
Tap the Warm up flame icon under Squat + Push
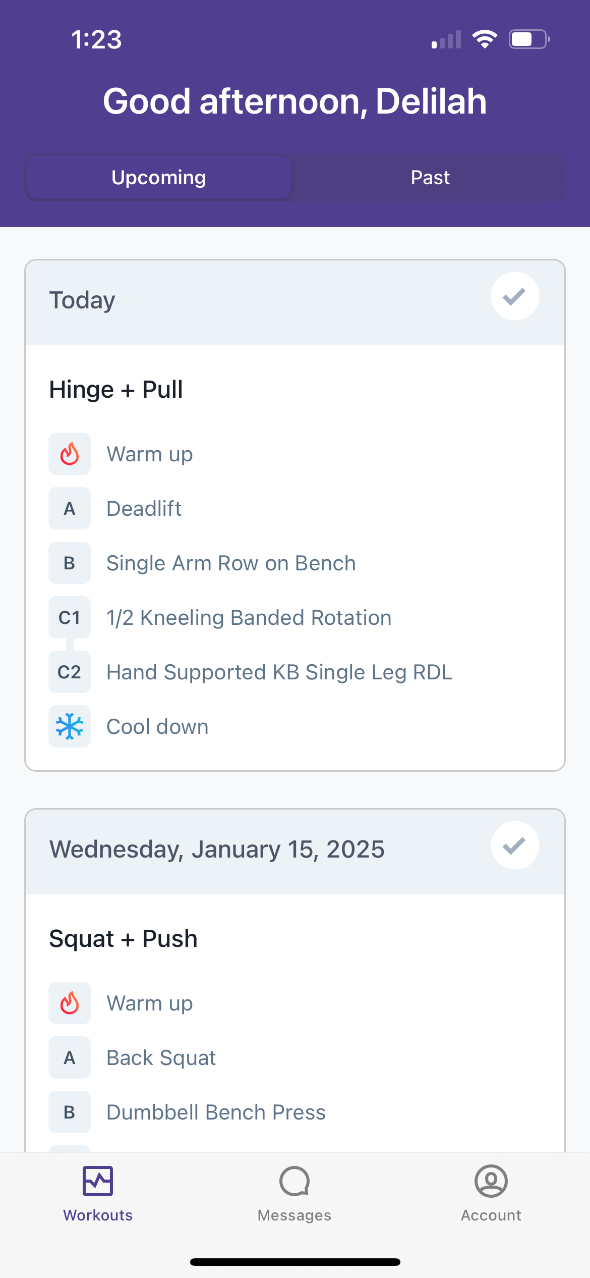[x=70, y=1003]
